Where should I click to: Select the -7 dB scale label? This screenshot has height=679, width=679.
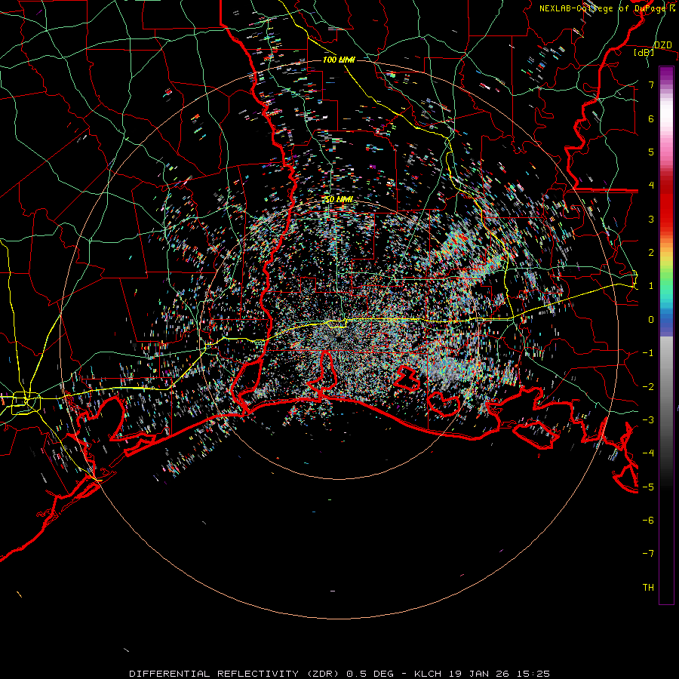tap(648, 554)
